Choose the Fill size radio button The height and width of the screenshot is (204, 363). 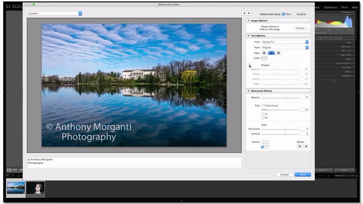[x=262, y=117]
